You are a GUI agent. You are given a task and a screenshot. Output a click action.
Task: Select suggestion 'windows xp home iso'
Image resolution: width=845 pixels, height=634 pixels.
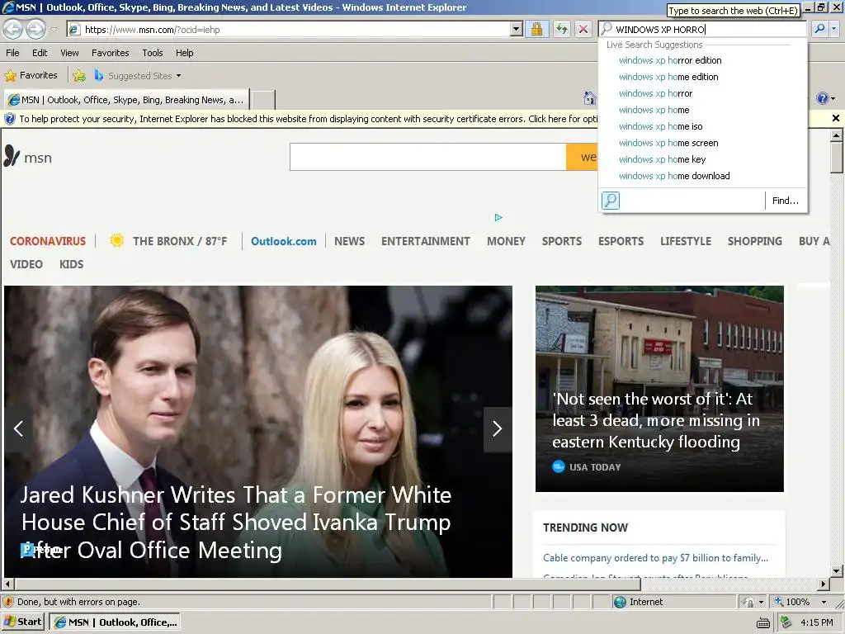coord(661,126)
